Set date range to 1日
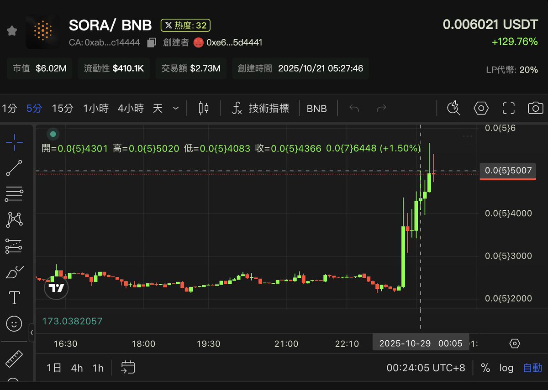Image resolution: width=548 pixels, height=390 pixels. 54,368
